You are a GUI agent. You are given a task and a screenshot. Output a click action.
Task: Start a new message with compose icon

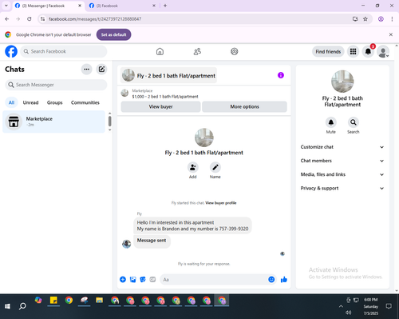coord(101,70)
